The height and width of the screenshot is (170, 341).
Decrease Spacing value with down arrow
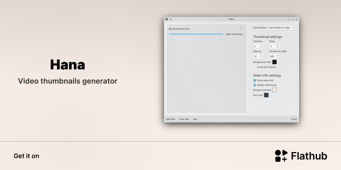(261, 58)
